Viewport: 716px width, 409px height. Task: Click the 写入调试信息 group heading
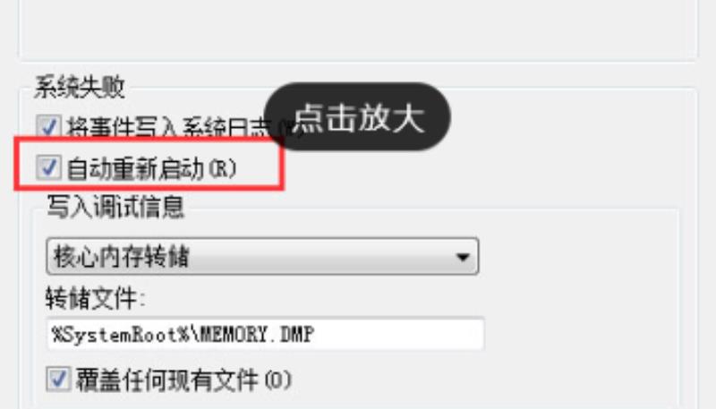tap(116, 207)
